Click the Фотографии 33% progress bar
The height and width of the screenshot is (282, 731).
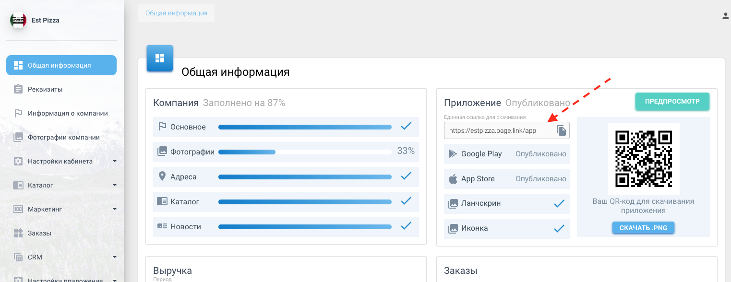(x=305, y=152)
